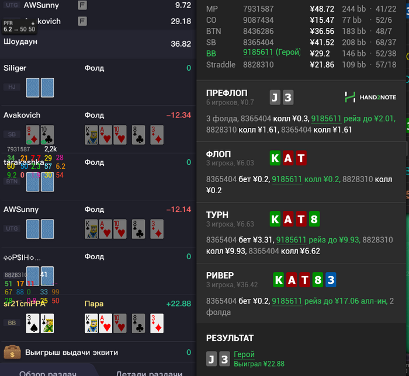Click sr21cmPPA's three of spades card
The width and height of the screenshot is (409, 376).
click(x=33, y=323)
